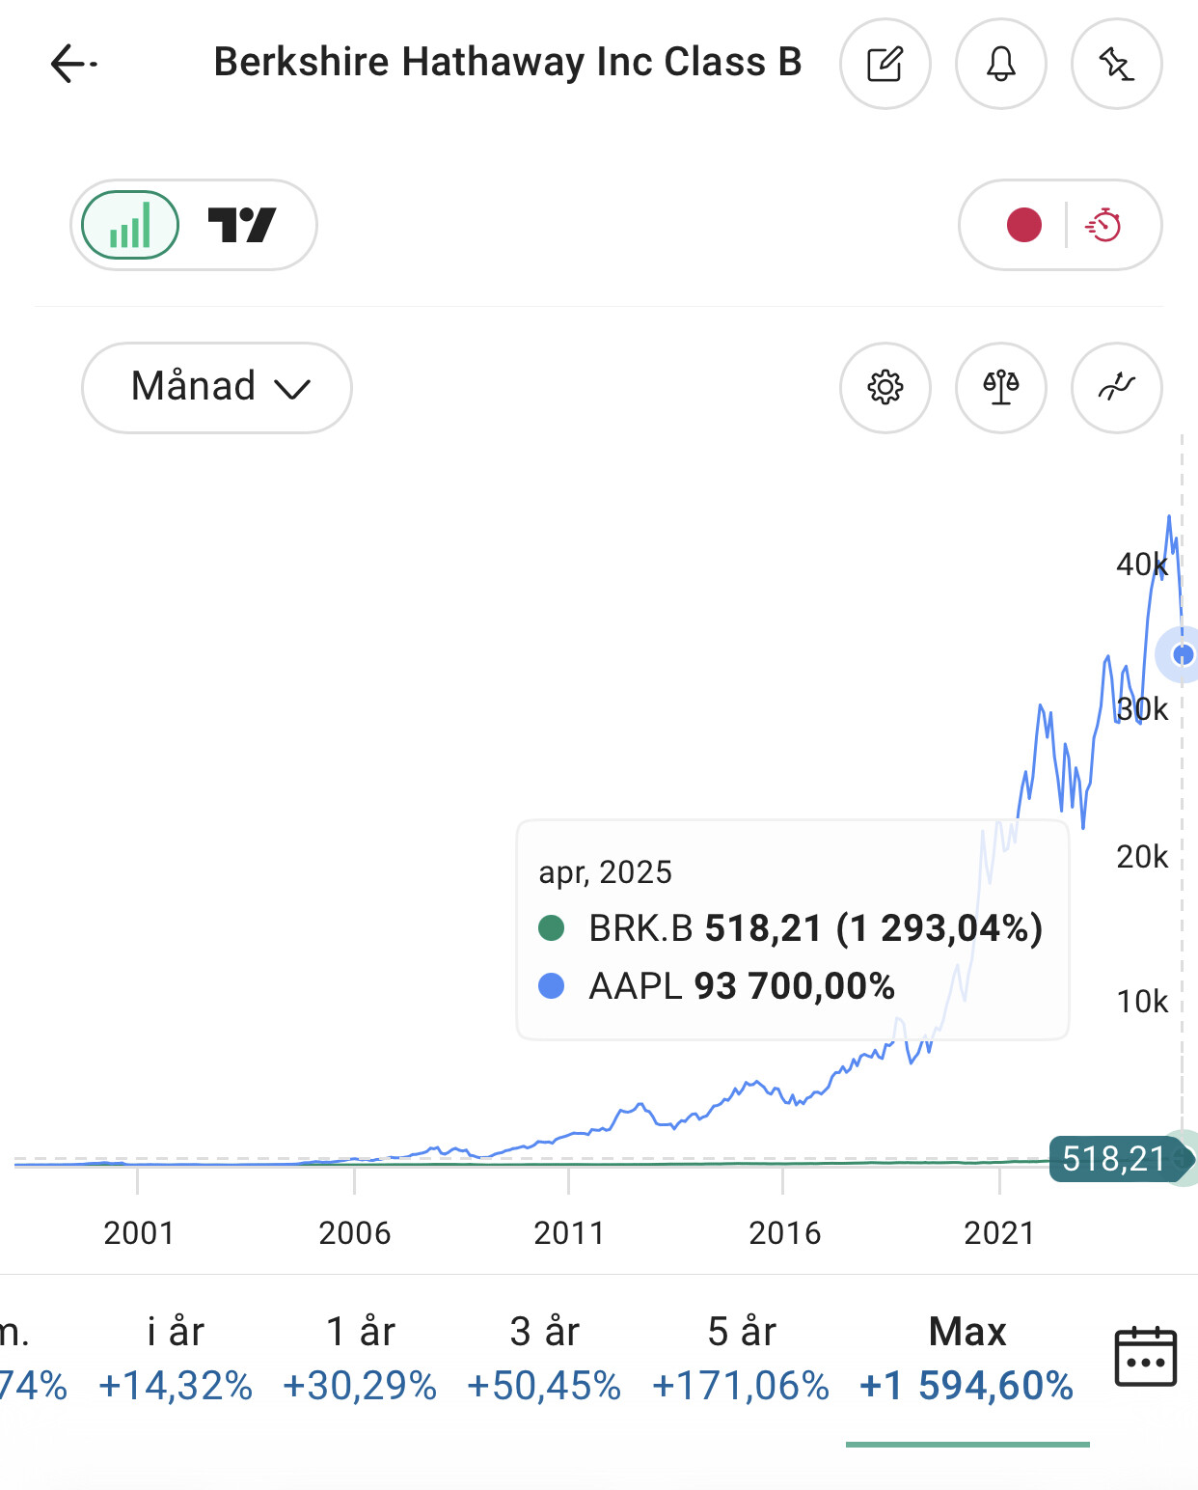The height and width of the screenshot is (1490, 1198).
Task: Tap the 518,21 price label
Action: [1114, 1159]
